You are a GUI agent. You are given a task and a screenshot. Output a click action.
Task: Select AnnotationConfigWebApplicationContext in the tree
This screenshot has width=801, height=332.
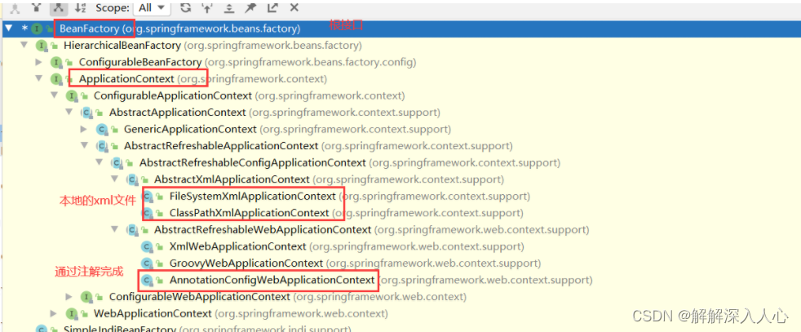[381, 280]
